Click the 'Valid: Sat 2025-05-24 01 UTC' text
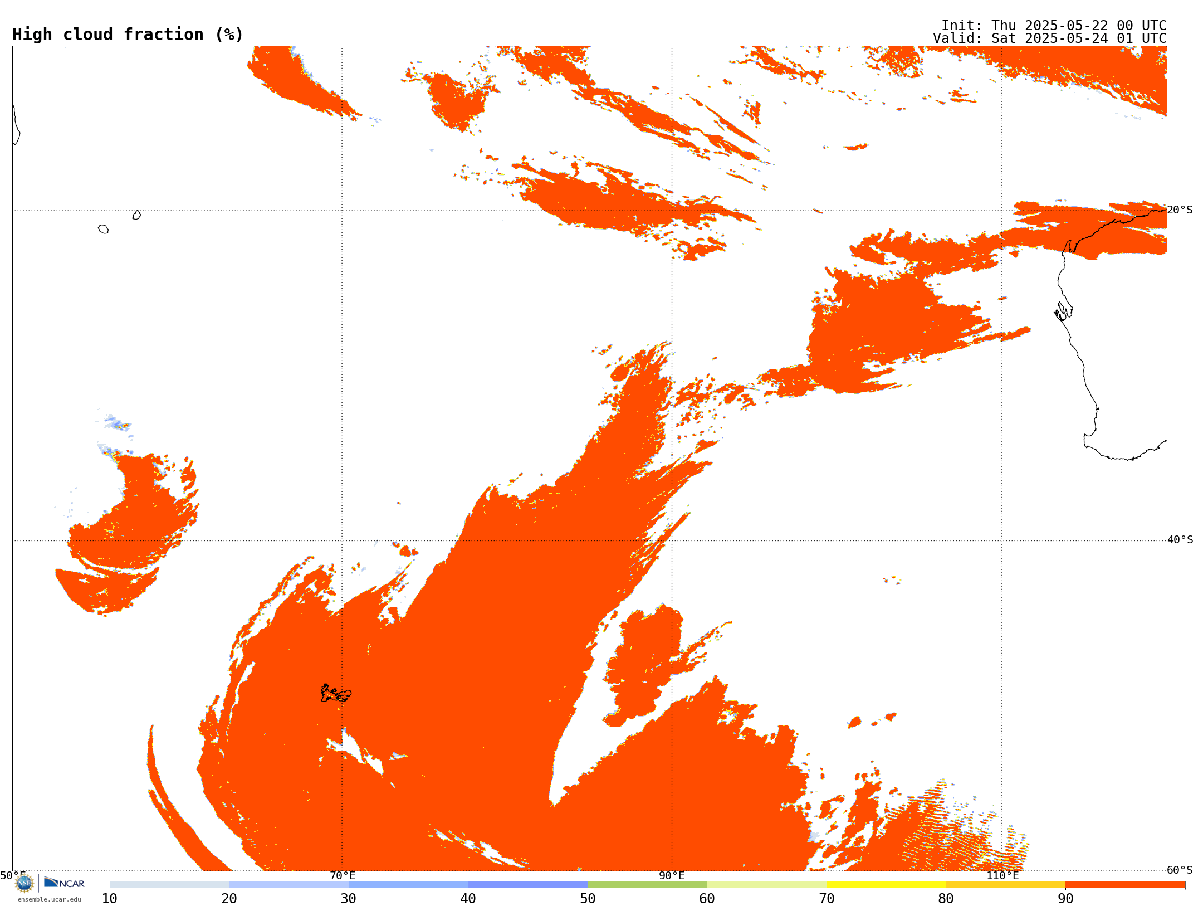This screenshot has width=1203, height=906. click(1050, 38)
